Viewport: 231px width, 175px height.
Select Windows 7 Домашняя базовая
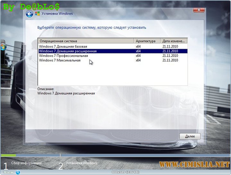pos(63,46)
